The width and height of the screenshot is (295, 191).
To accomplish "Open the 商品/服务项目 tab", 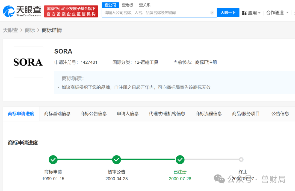I will pos(246,114).
